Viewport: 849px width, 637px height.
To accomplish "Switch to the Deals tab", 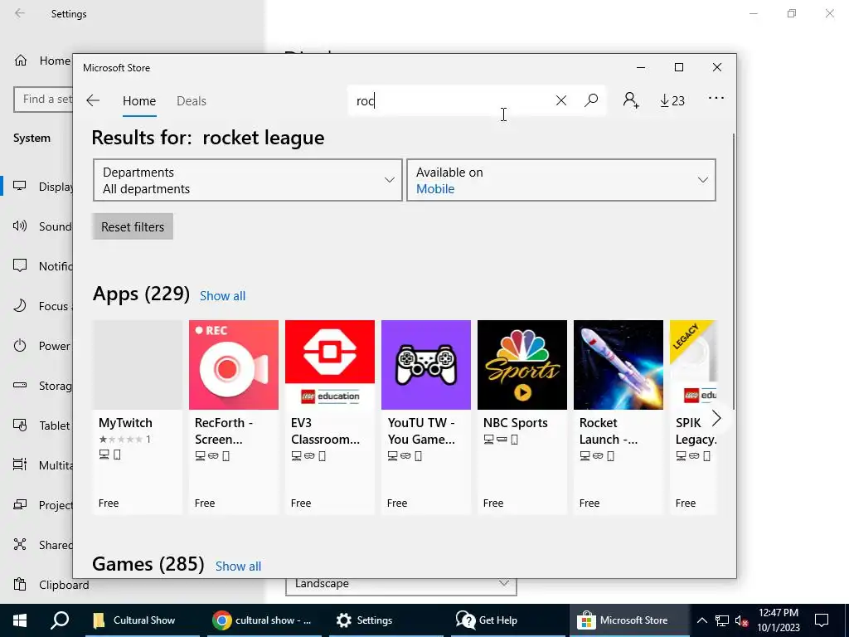I will click(192, 100).
